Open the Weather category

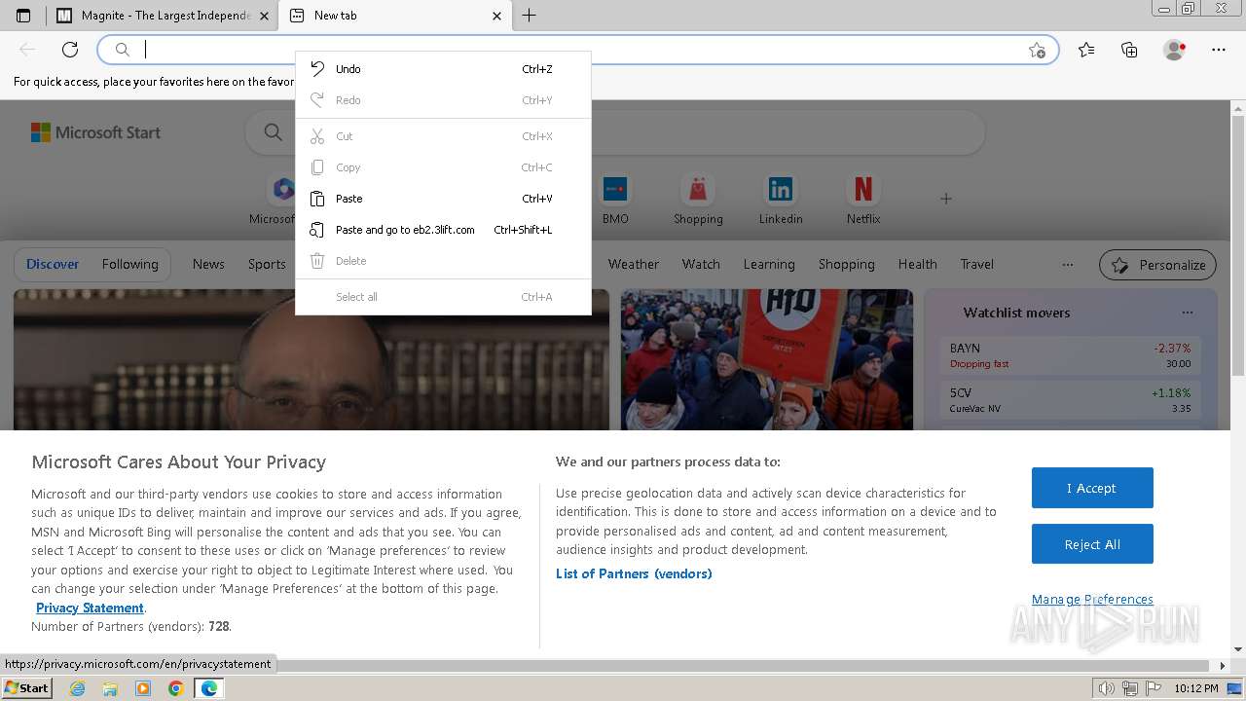point(634,264)
